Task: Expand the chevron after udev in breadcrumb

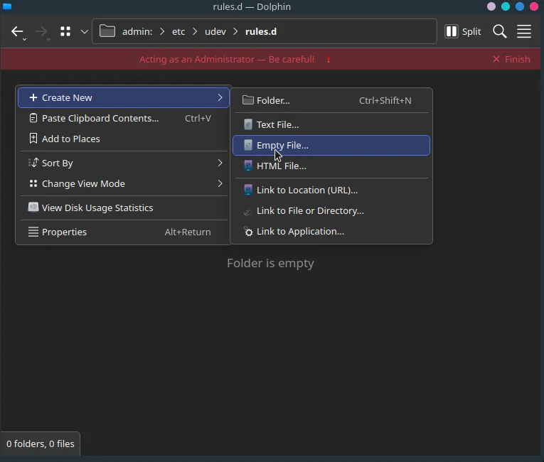Action: 235,31
